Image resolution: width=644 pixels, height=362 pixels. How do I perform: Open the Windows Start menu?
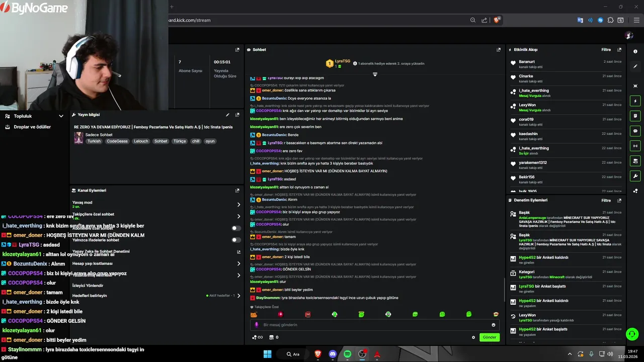(268, 354)
